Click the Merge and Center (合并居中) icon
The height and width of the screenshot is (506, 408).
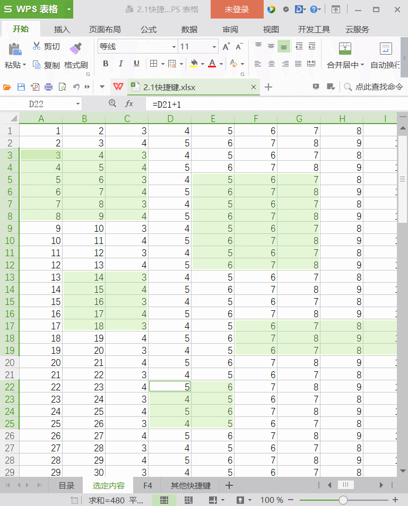coord(345,49)
